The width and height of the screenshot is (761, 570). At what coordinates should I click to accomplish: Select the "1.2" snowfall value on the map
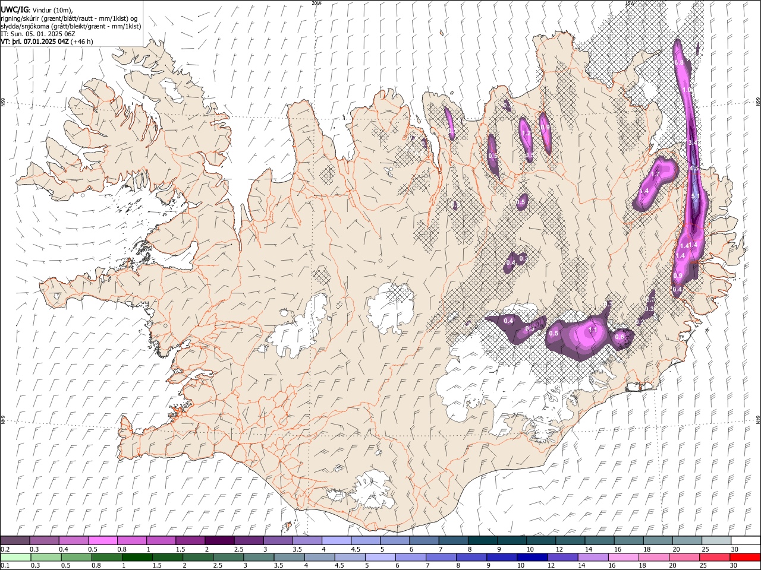pos(526,134)
